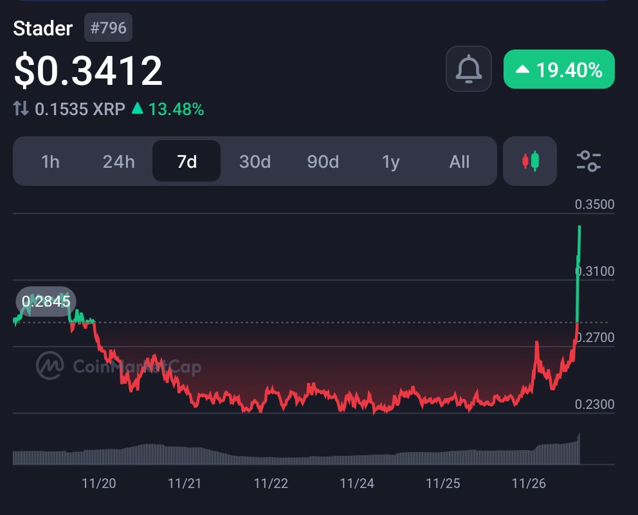Screen dimensions: 638x515
Task: Tap the 11/26 date axis label
Action: (529, 483)
